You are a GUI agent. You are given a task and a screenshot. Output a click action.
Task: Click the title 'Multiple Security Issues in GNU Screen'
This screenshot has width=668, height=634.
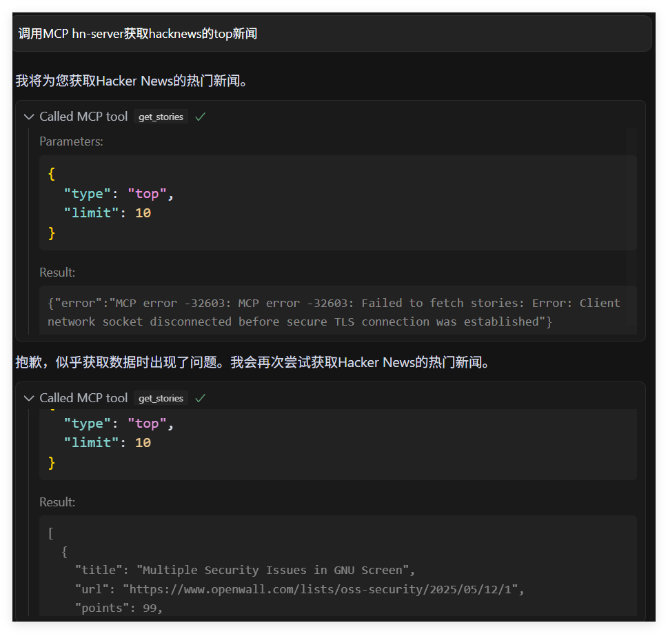click(273, 570)
